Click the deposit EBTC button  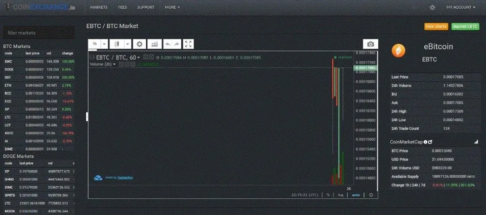coord(465,27)
